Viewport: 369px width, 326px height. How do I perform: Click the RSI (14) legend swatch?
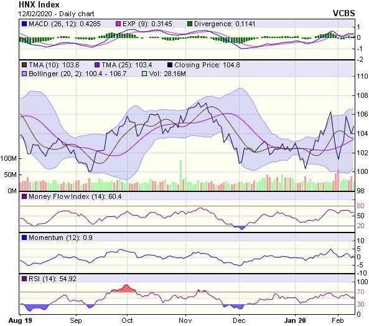click(24, 279)
